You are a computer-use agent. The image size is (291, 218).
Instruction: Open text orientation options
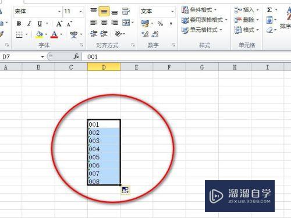(x=118, y=34)
